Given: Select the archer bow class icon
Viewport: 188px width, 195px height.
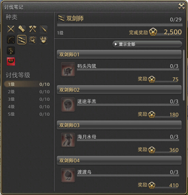Looking at the screenshot, I should [x=11, y=40].
